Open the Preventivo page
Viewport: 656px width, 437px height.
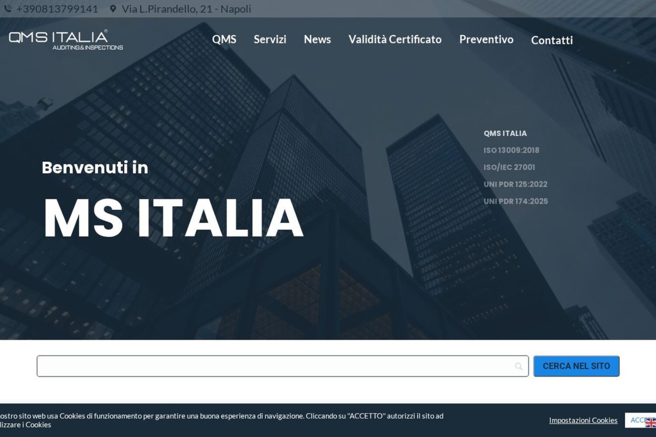tap(486, 39)
